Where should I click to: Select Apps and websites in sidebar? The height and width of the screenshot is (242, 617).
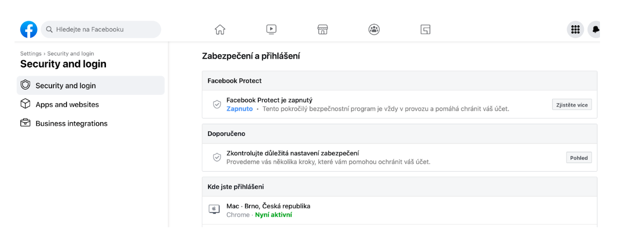coord(67,104)
